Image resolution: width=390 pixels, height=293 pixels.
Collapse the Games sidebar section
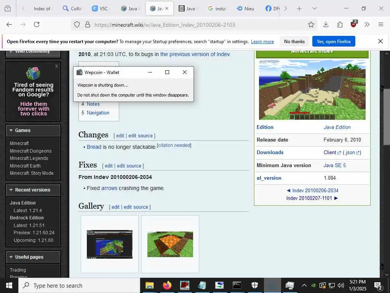pyautogui.click(x=11, y=130)
